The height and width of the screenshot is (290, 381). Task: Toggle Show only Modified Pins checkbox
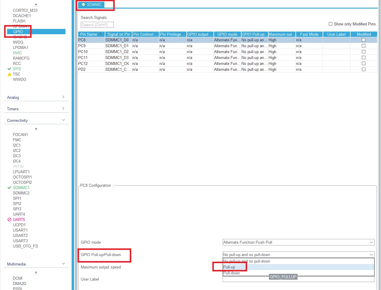click(331, 24)
